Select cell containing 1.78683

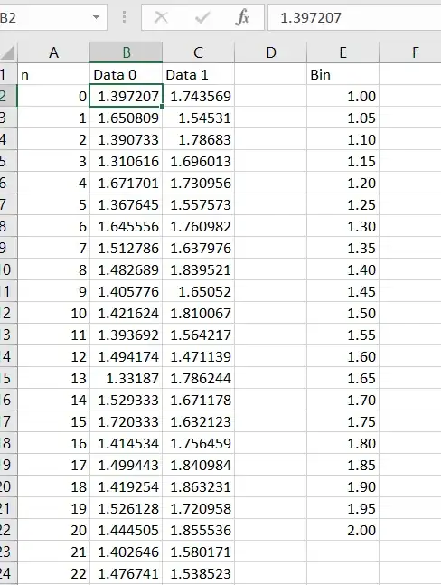point(198,139)
